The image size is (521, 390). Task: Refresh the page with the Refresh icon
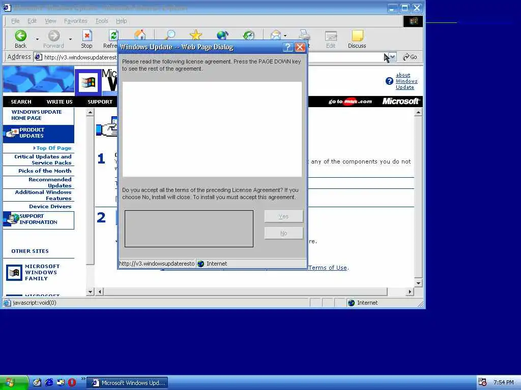pyautogui.click(x=113, y=36)
